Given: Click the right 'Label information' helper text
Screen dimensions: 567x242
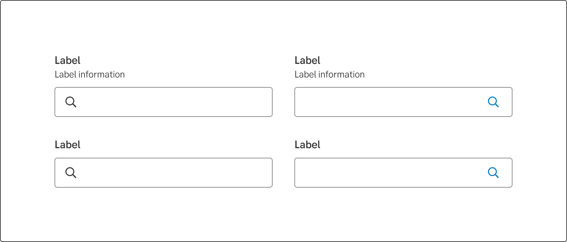Looking at the screenshot, I should pyautogui.click(x=330, y=74).
